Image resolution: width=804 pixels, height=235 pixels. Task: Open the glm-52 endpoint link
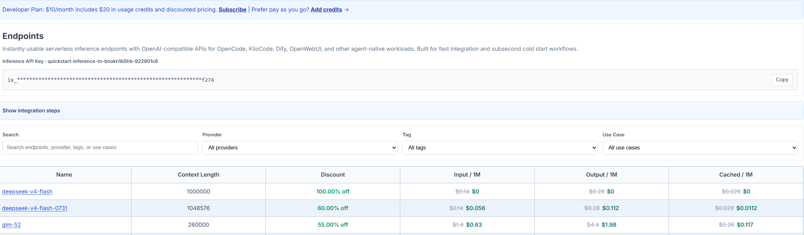(12, 225)
